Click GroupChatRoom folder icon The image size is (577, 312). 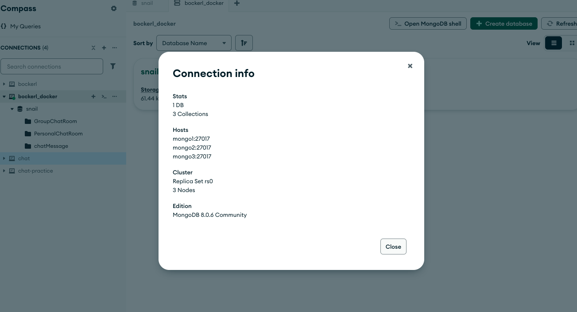[28, 121]
